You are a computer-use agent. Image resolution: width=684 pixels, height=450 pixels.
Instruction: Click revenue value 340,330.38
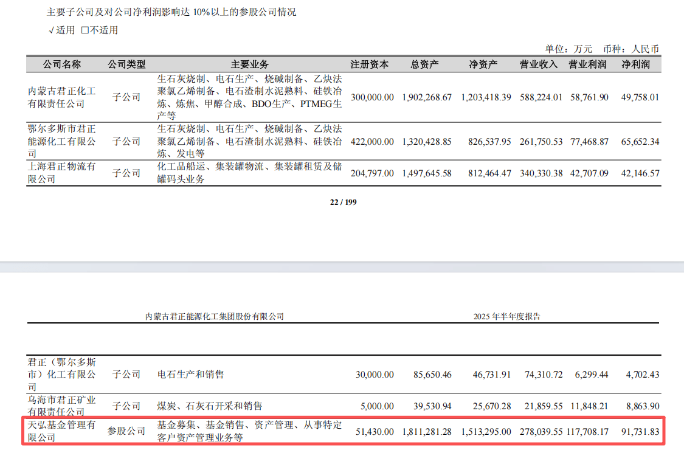(541, 173)
